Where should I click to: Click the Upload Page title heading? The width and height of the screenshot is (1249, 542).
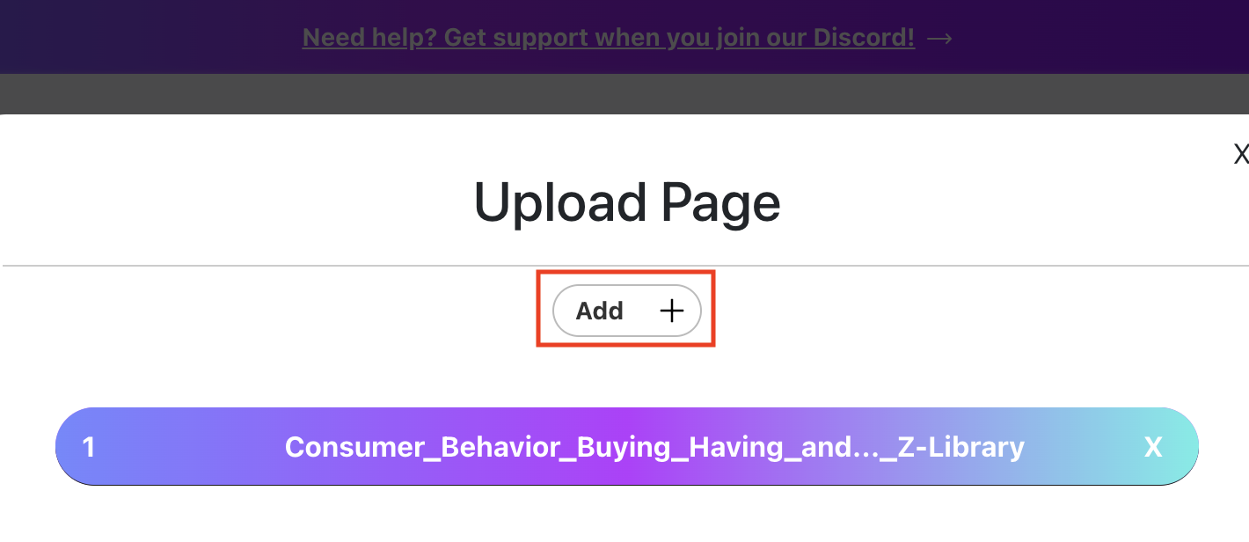[626, 202]
